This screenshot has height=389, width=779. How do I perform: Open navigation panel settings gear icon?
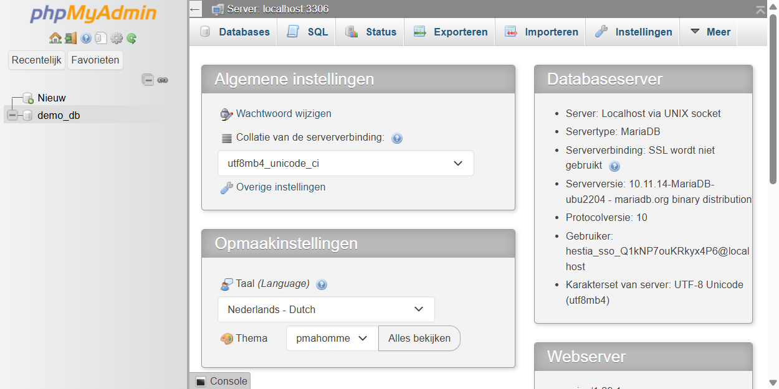[x=117, y=39]
